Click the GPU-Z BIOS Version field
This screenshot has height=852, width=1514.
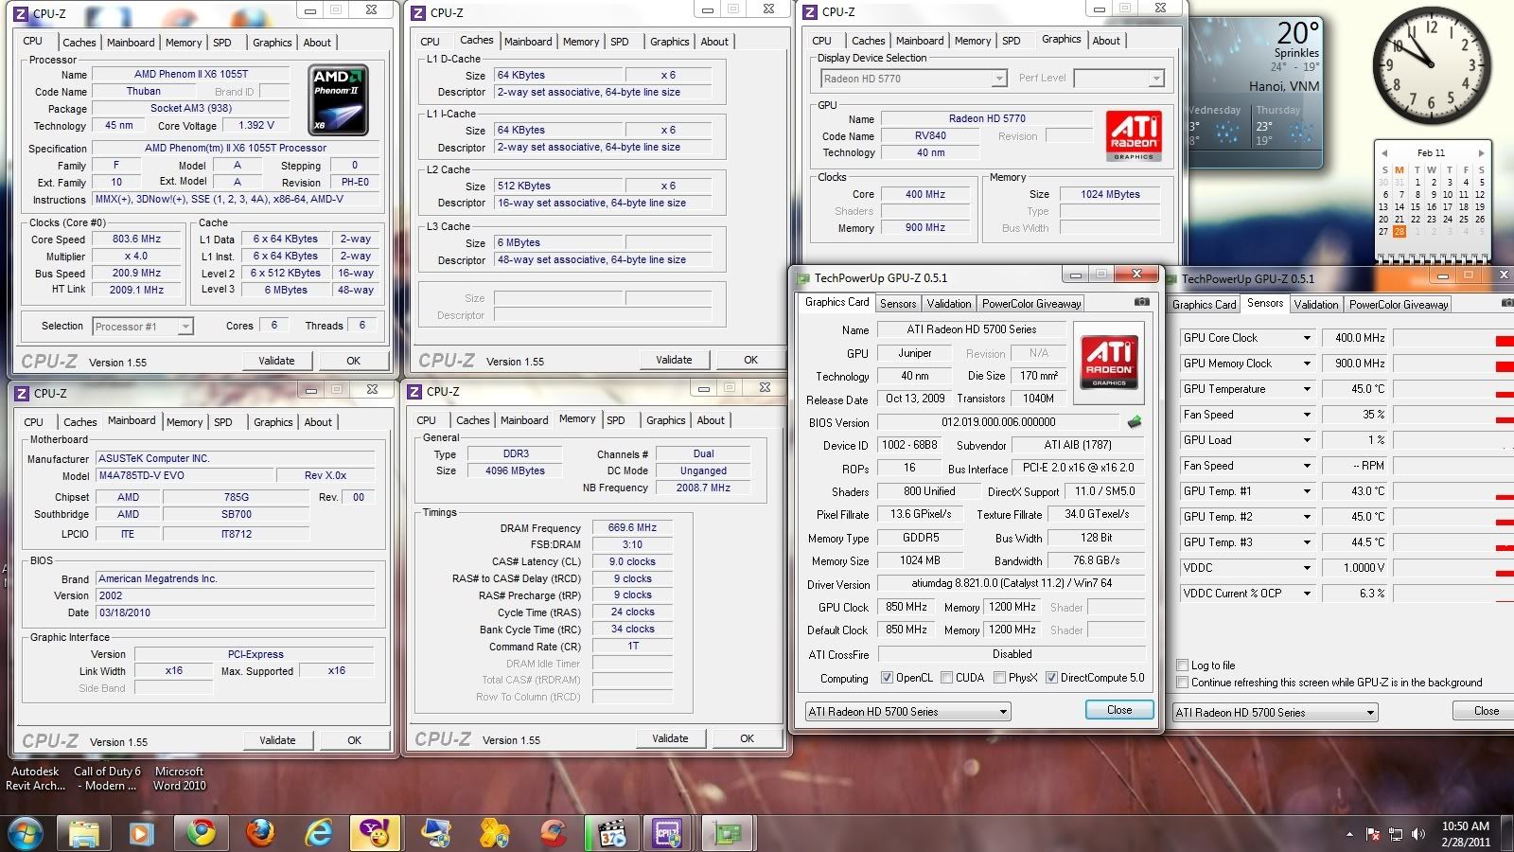click(999, 422)
